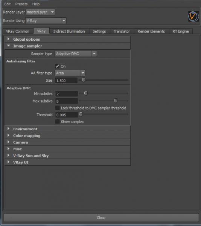Screen dimensions: 201x226
Task: Open the Sampler type dropdown
Action: click(x=76, y=54)
